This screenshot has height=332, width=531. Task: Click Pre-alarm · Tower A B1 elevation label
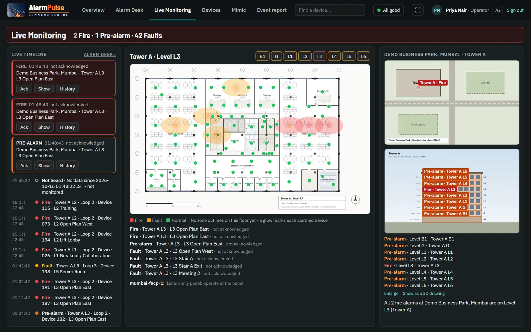[x=446, y=214]
